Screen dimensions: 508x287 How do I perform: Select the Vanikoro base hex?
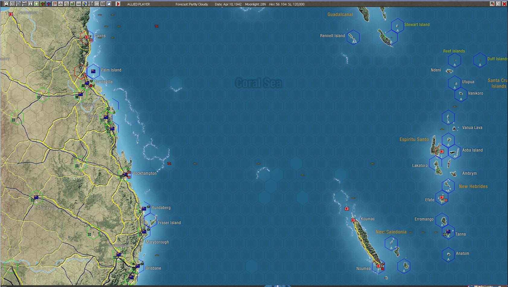point(461,94)
